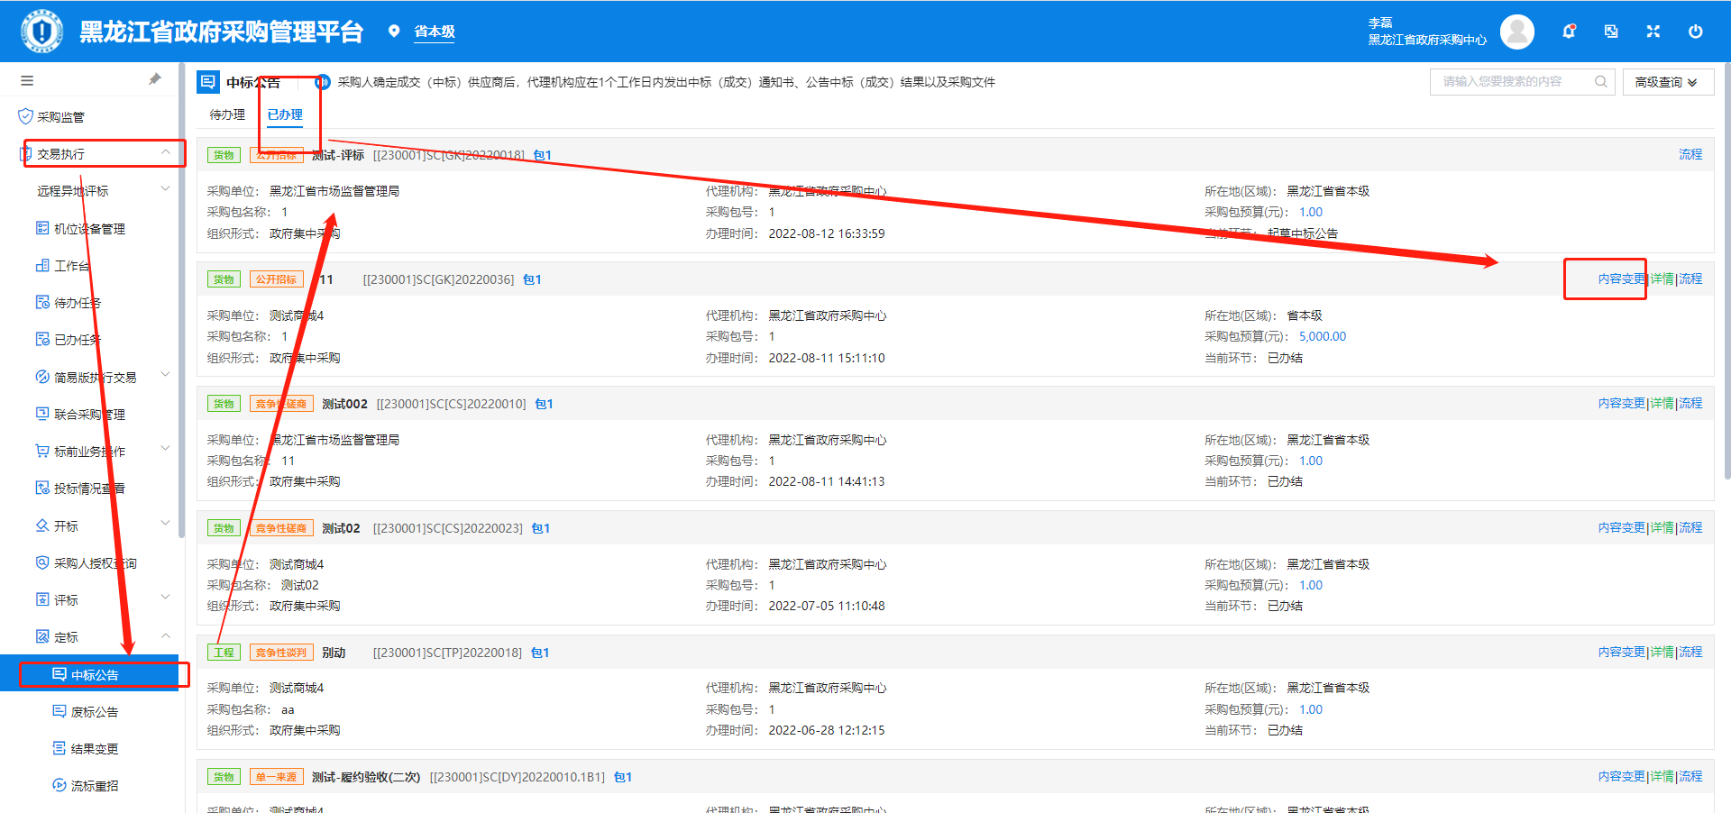
Task: Click the info tip icon near title
Action: [323, 82]
